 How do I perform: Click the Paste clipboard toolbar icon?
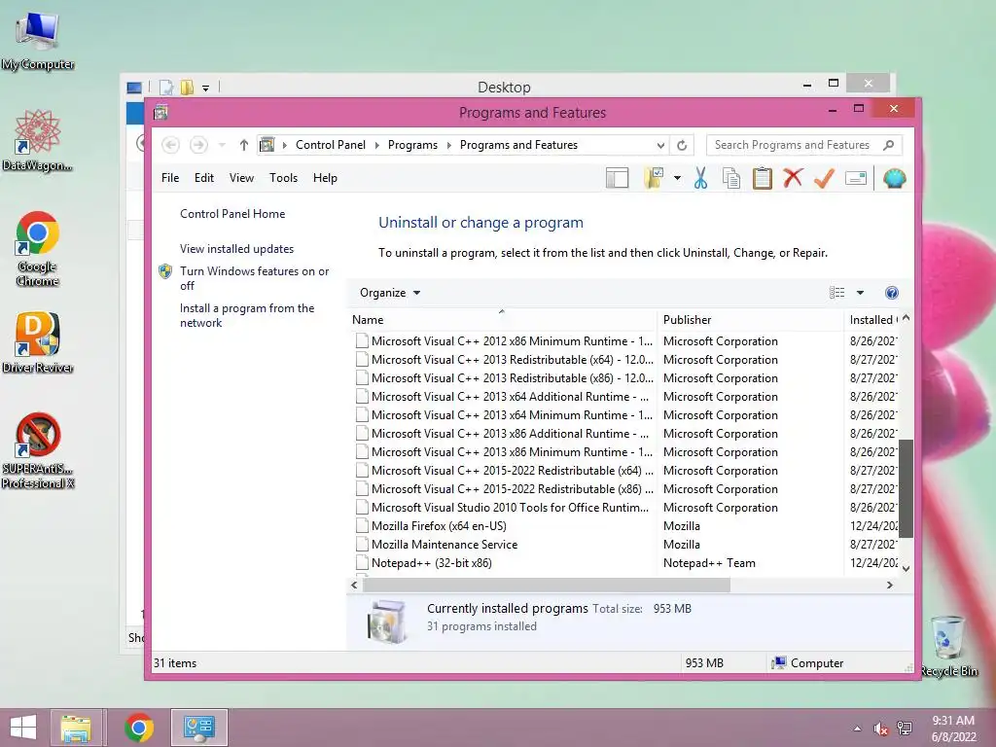pyautogui.click(x=763, y=179)
